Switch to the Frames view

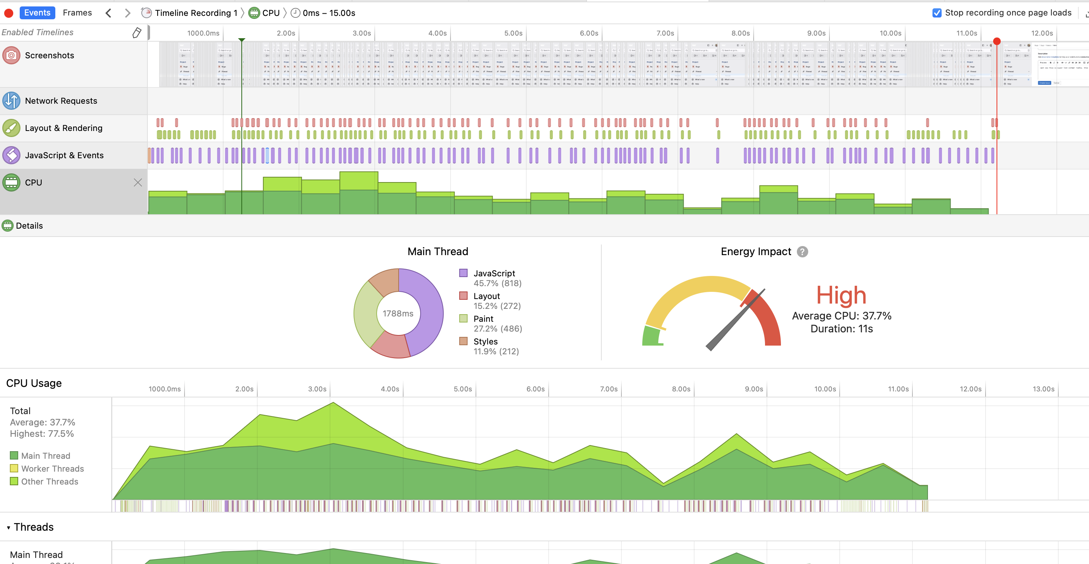(x=77, y=12)
